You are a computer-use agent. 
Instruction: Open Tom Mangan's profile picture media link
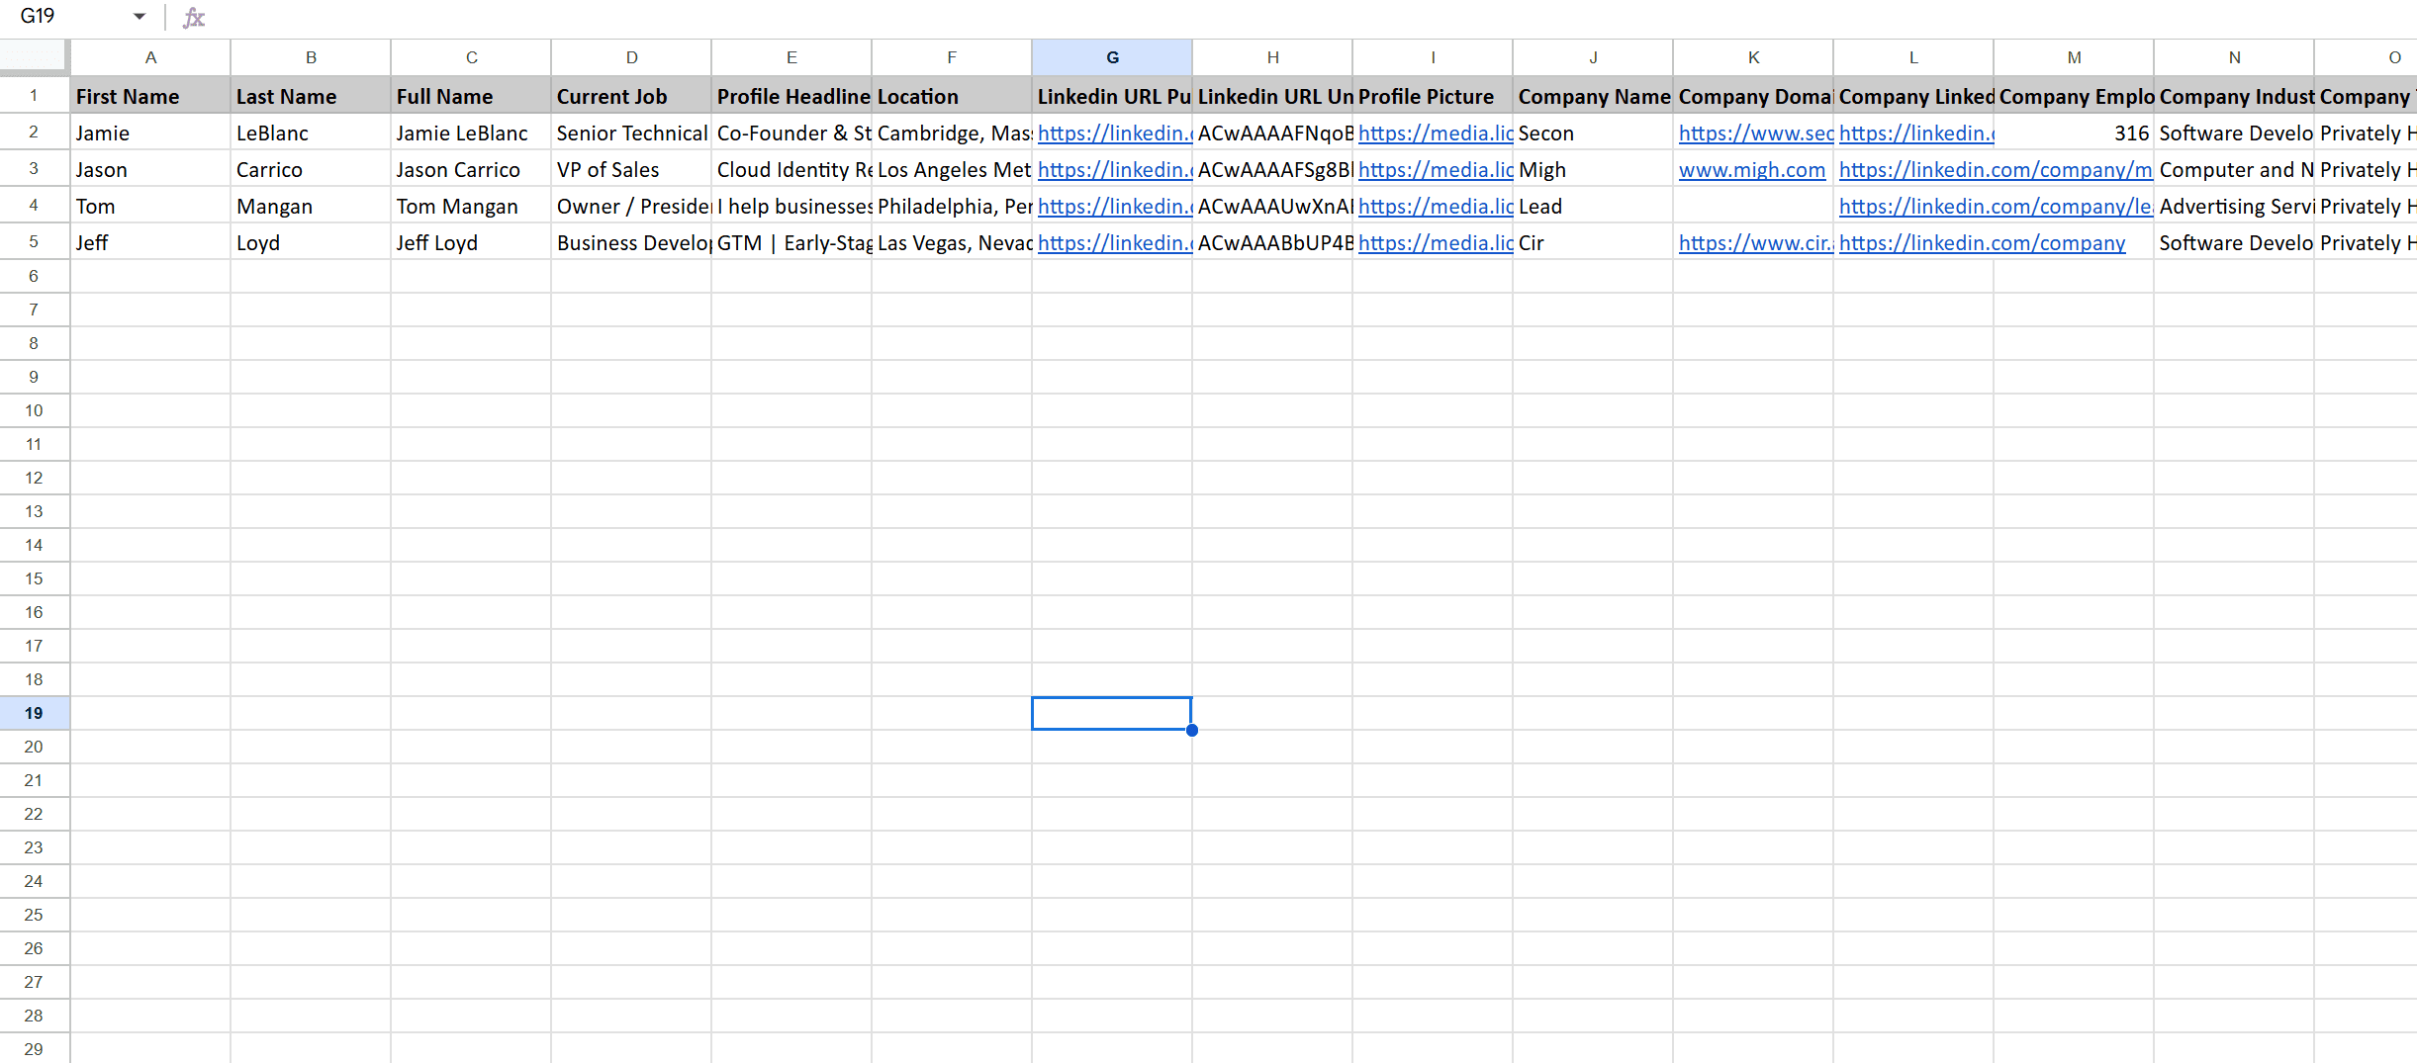(1435, 207)
